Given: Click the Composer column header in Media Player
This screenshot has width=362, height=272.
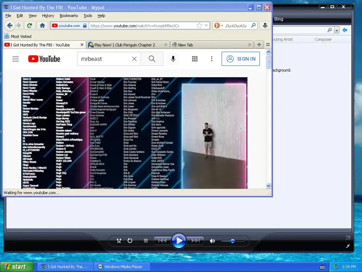Looking at the screenshot, I should click(x=323, y=39).
